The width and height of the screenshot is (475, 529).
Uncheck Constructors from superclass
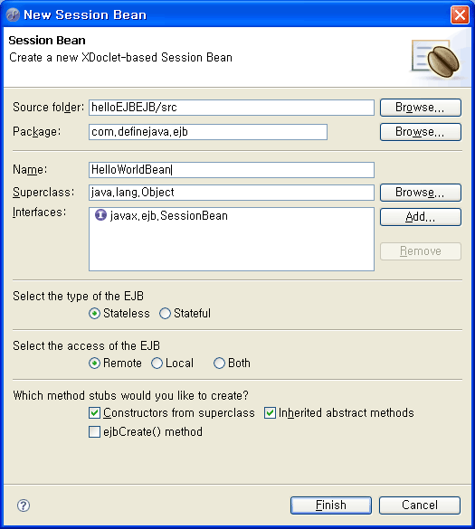point(94,413)
